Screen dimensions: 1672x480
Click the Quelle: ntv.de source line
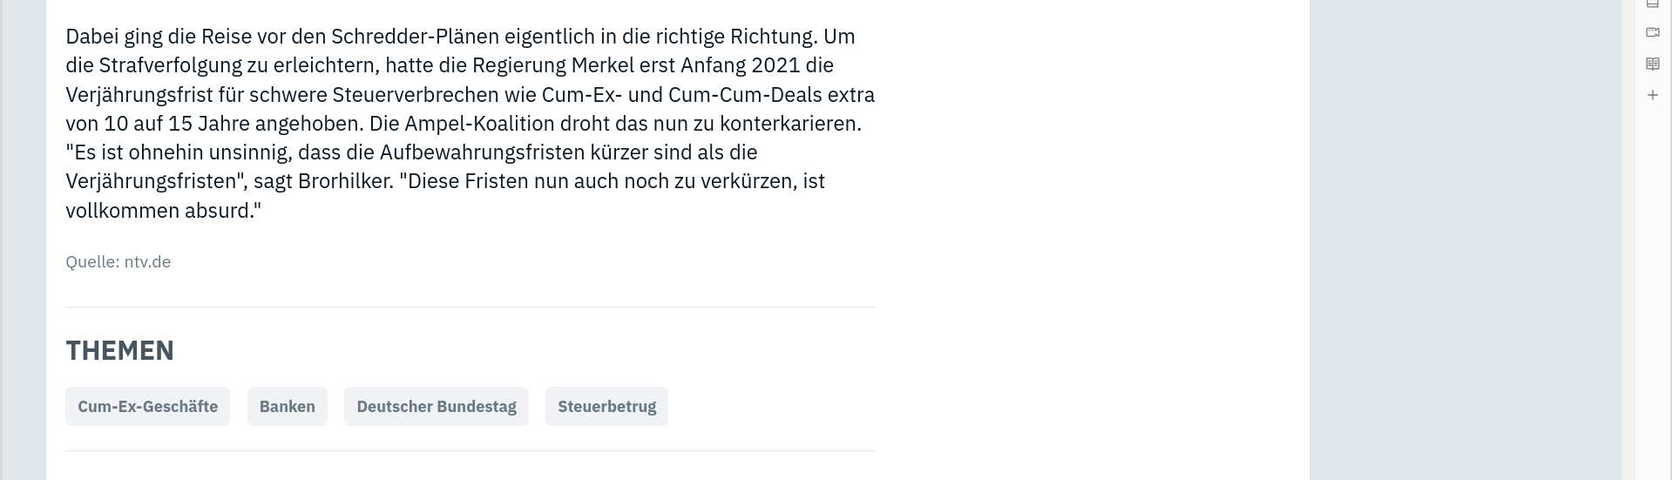click(x=118, y=262)
